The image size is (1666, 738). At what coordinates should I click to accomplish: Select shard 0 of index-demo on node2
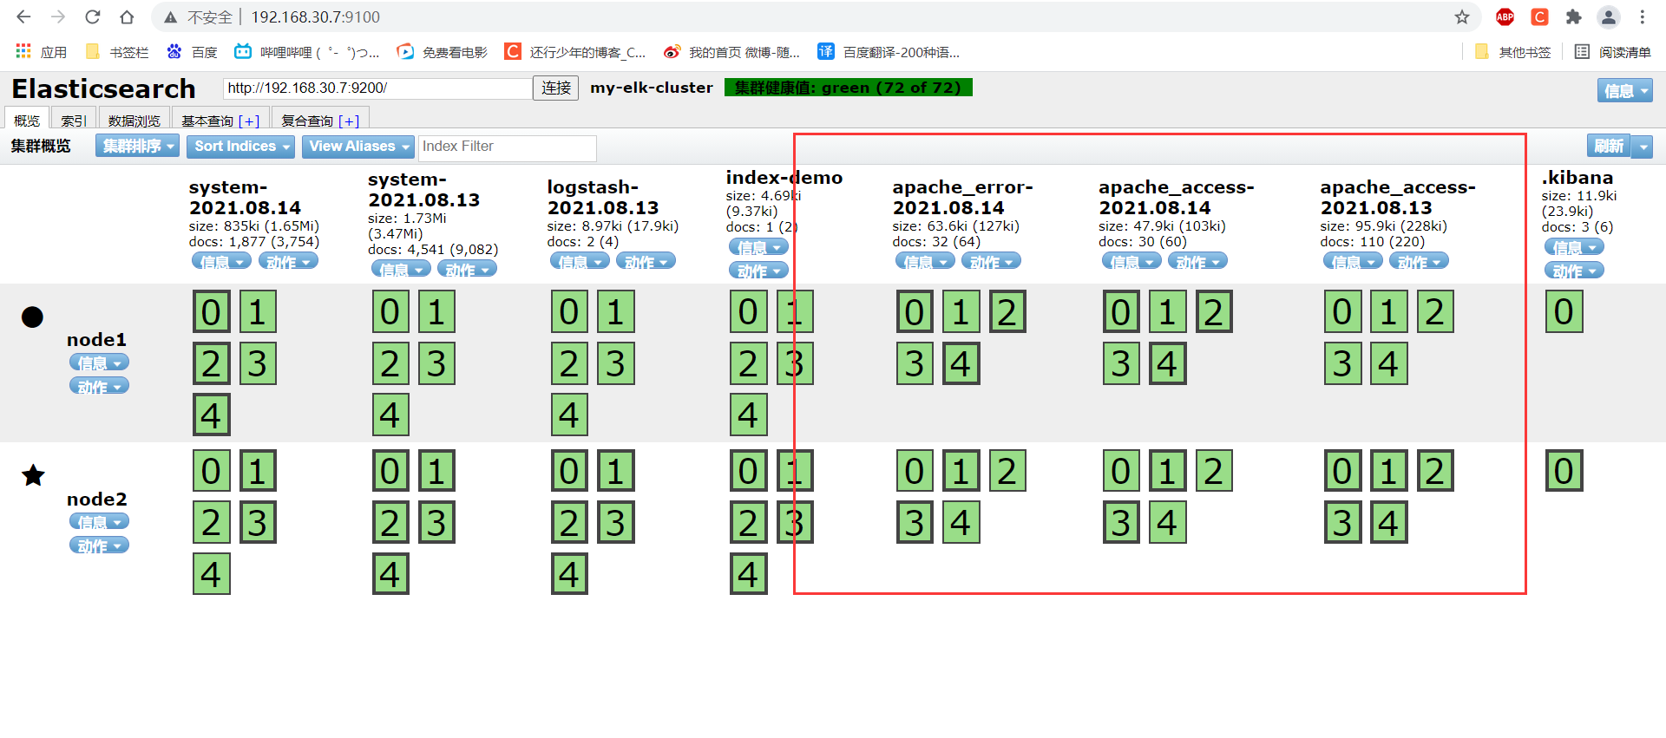pyautogui.click(x=748, y=471)
